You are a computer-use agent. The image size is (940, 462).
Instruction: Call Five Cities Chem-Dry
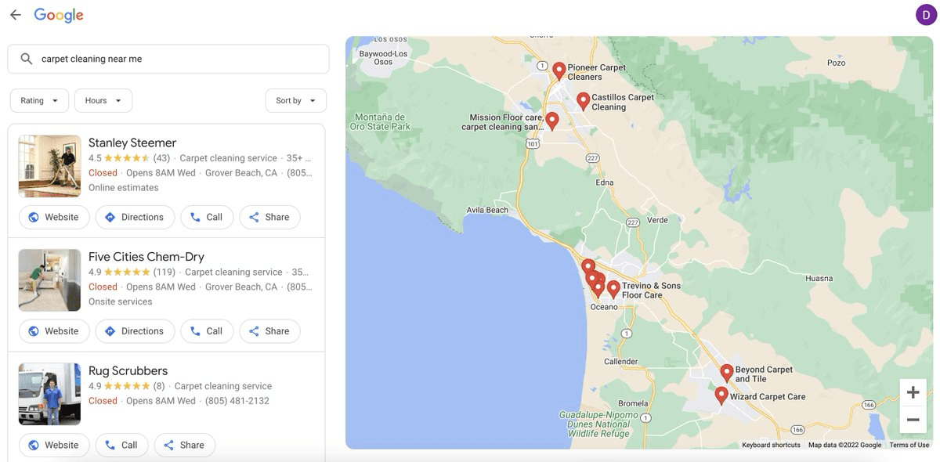pyautogui.click(x=207, y=331)
